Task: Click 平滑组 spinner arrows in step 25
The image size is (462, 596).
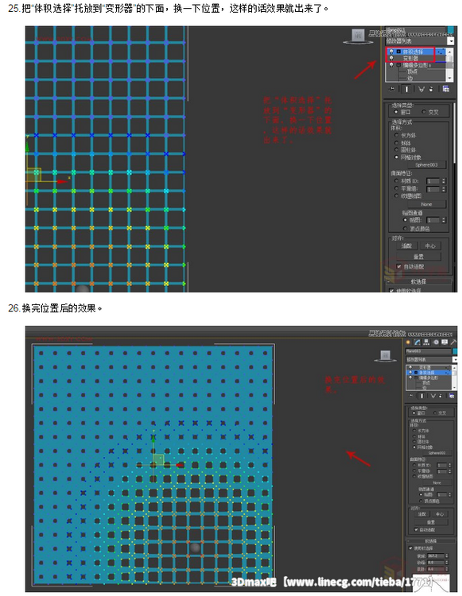Action: (444, 189)
